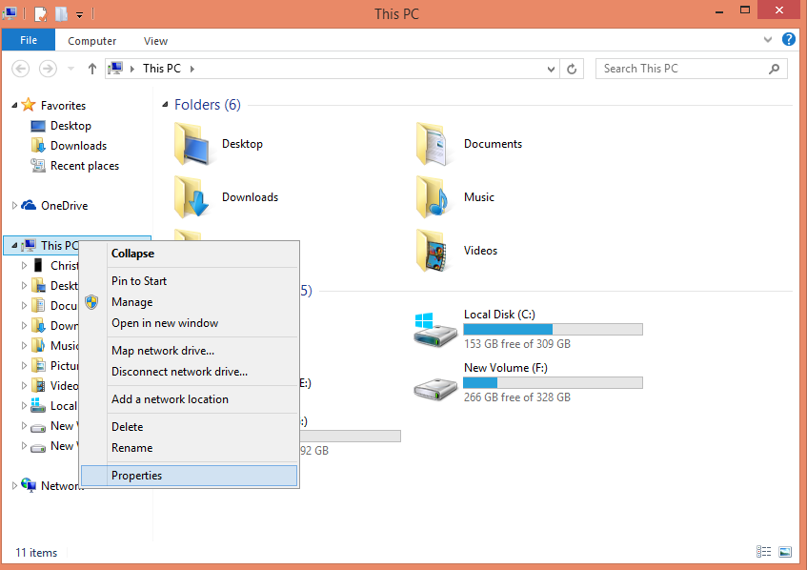807x570 pixels.
Task: Open the Documents folder icon
Action: pos(434,143)
